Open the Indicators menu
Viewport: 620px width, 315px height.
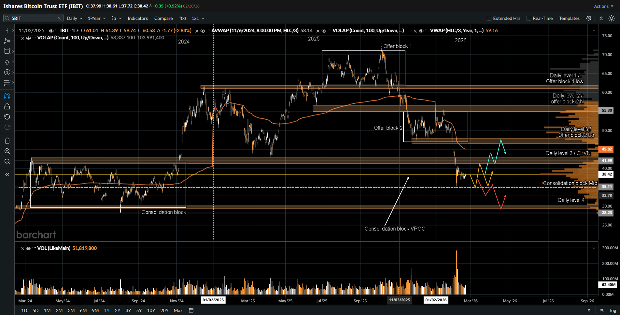tap(138, 18)
